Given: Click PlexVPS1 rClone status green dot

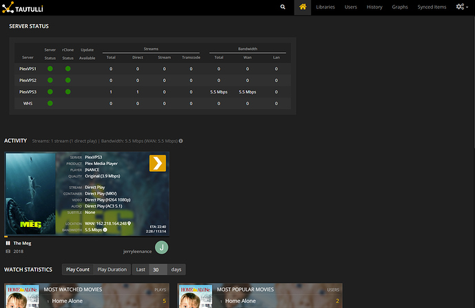Looking at the screenshot, I should coord(68,69).
